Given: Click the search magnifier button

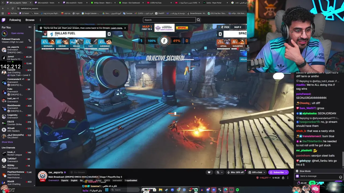Looking at the screenshot, I should [198, 20].
